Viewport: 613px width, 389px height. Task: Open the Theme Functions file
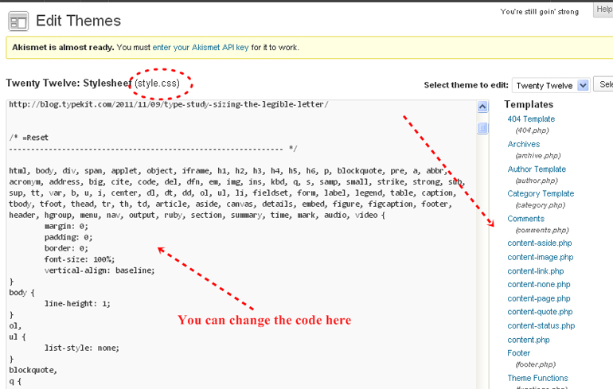pyautogui.click(x=537, y=378)
